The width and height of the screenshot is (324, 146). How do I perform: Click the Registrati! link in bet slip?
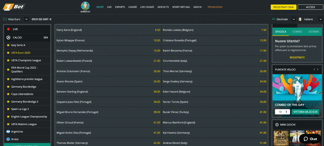297,57
